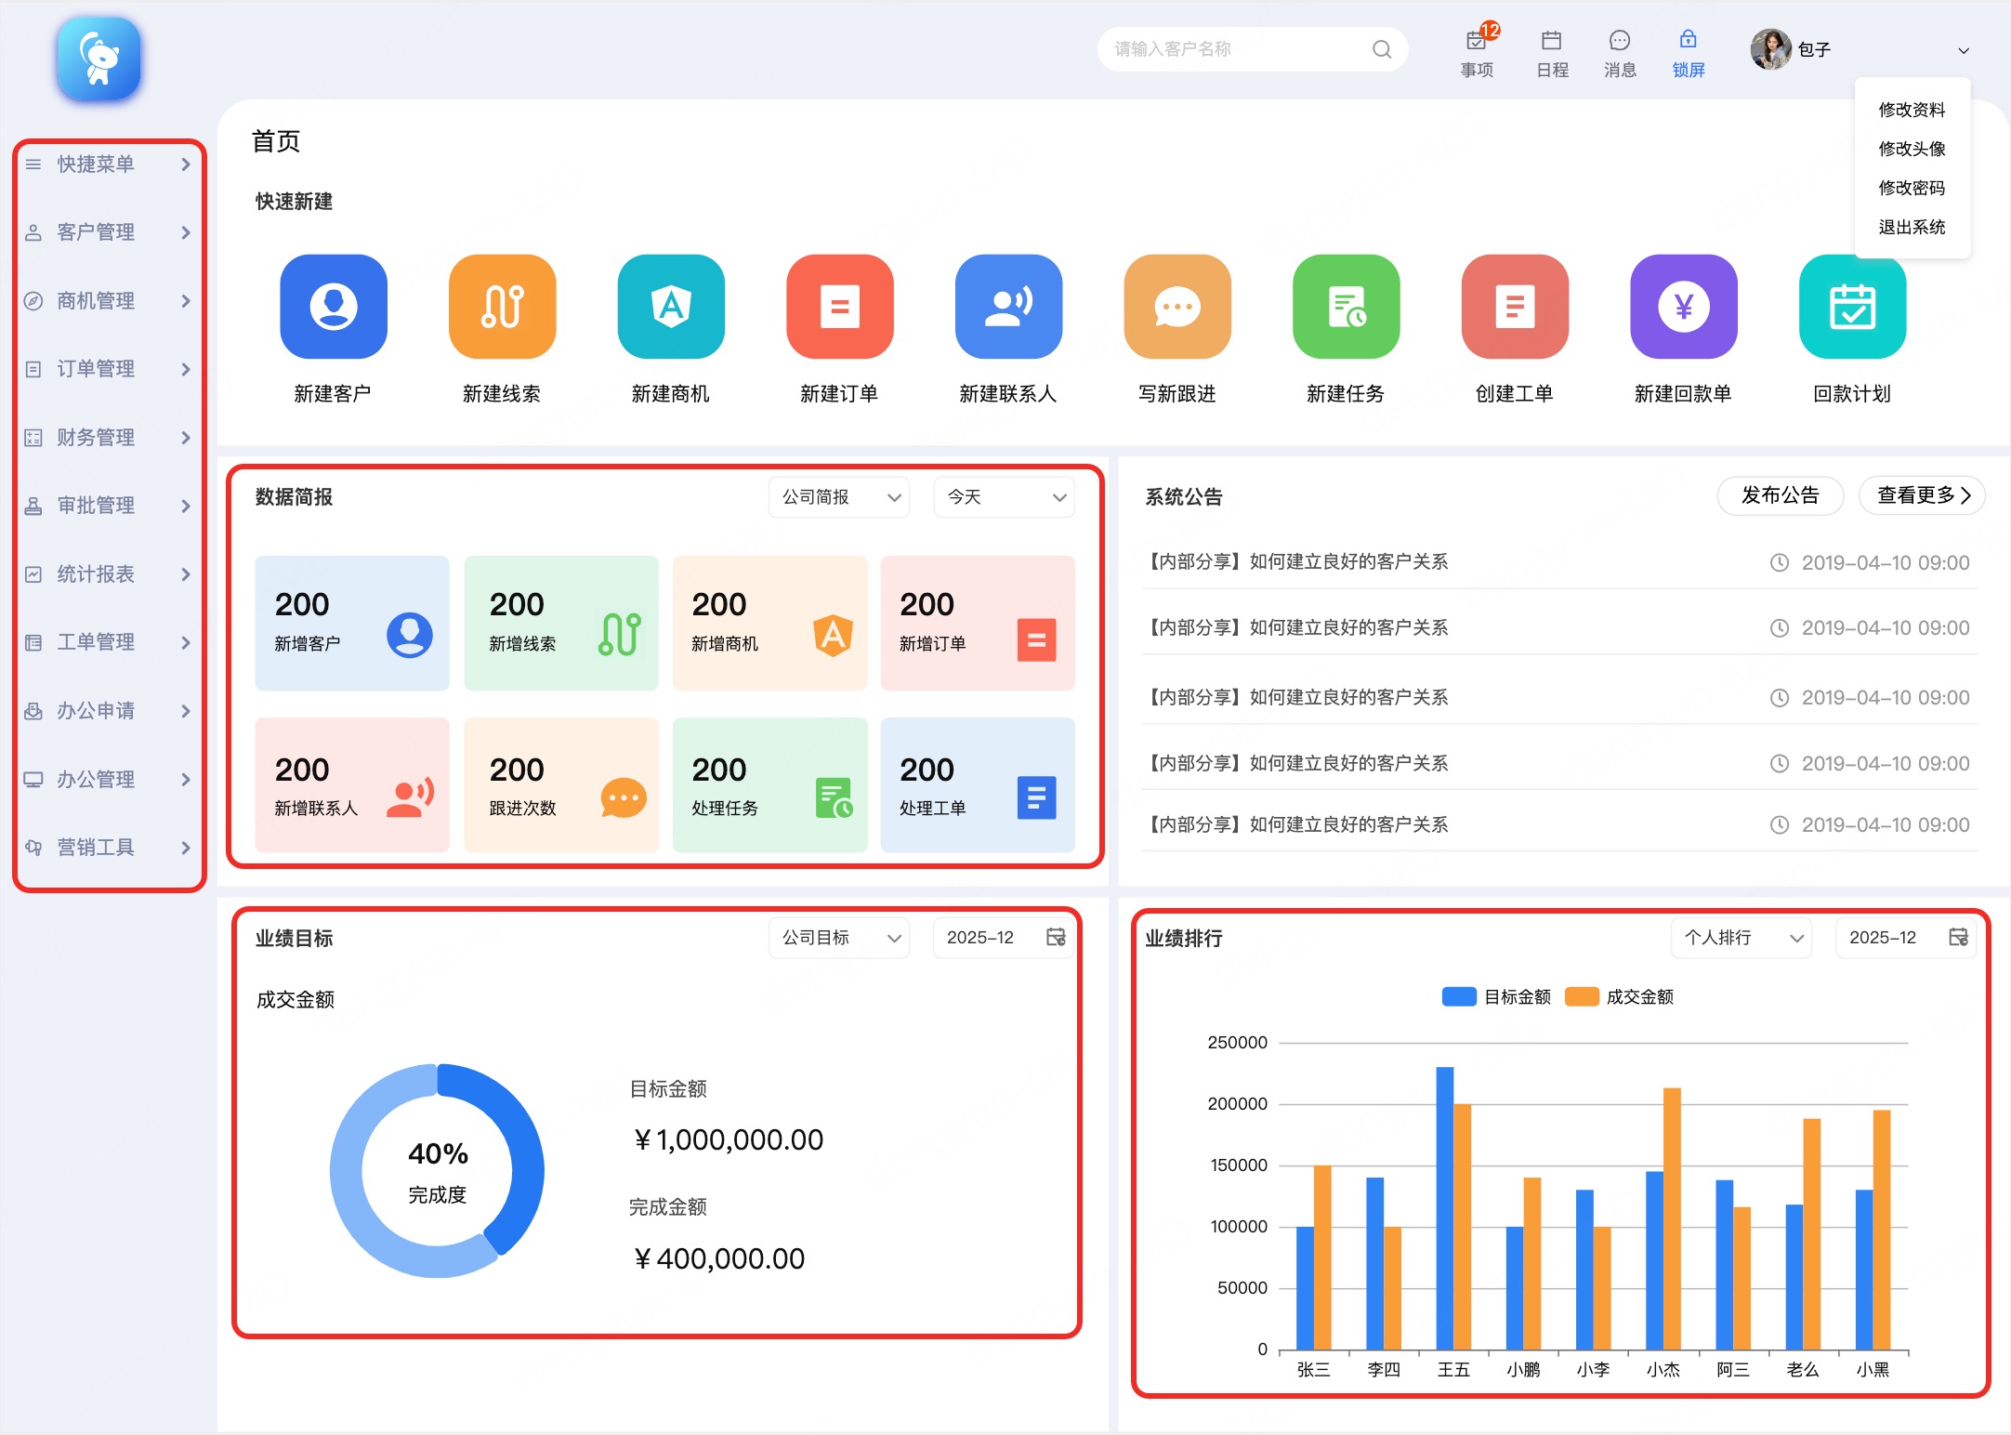Select 退出系统 from the user menu

[x=1912, y=227]
